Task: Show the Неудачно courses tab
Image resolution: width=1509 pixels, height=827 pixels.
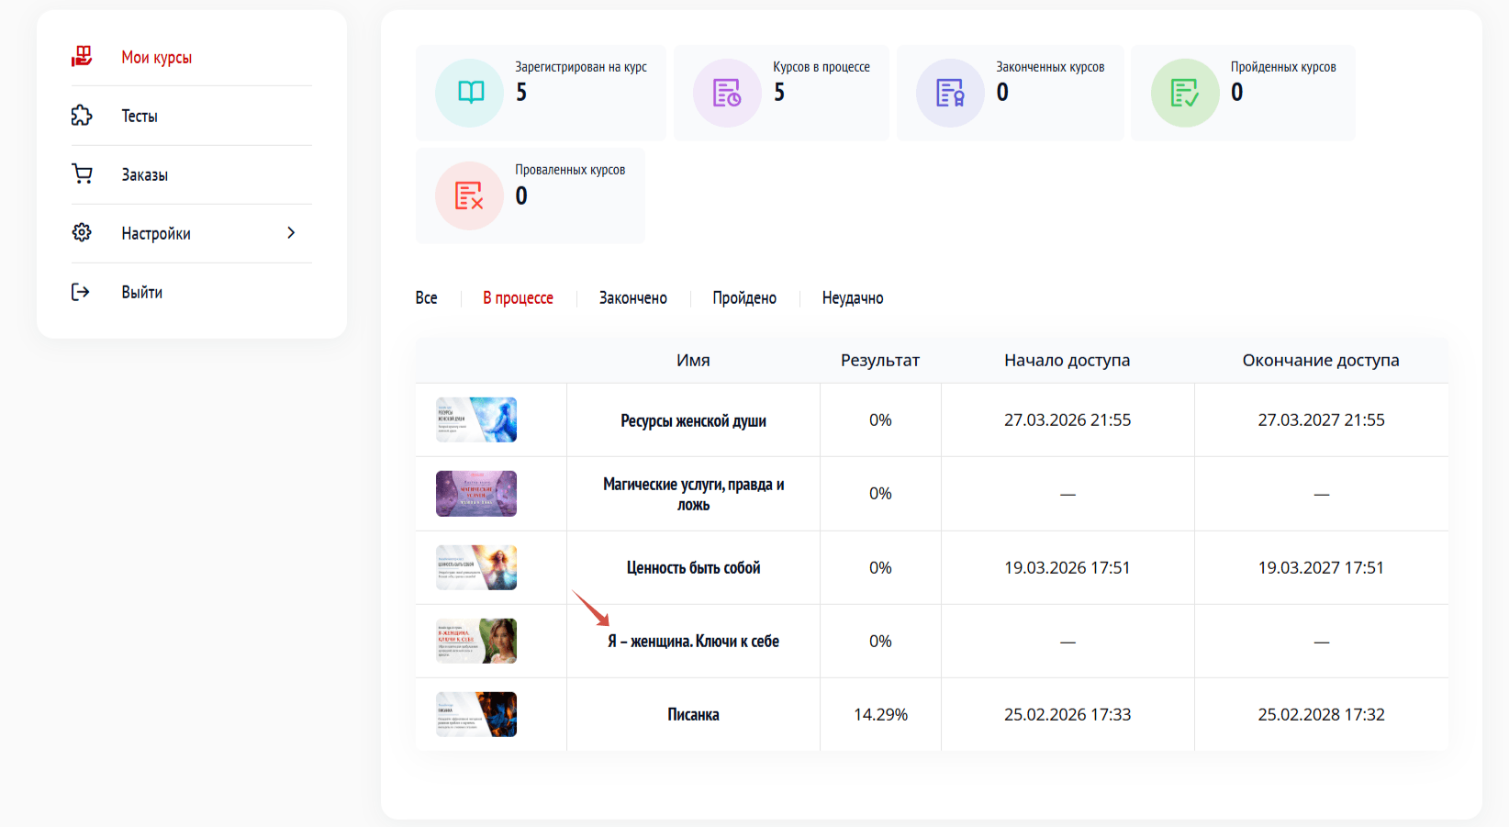Action: point(852,298)
